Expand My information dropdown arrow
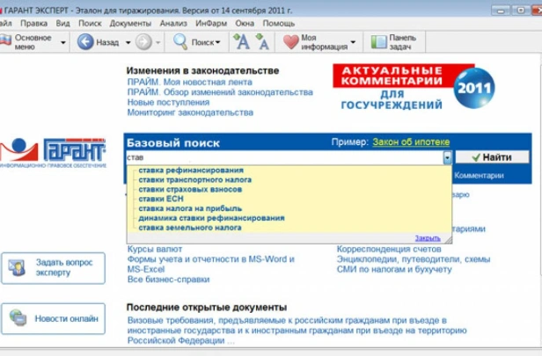The image size is (542, 356). [353, 42]
